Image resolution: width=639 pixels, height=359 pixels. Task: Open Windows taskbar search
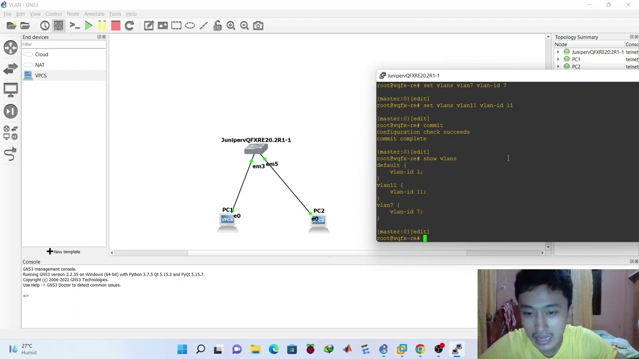click(201, 350)
